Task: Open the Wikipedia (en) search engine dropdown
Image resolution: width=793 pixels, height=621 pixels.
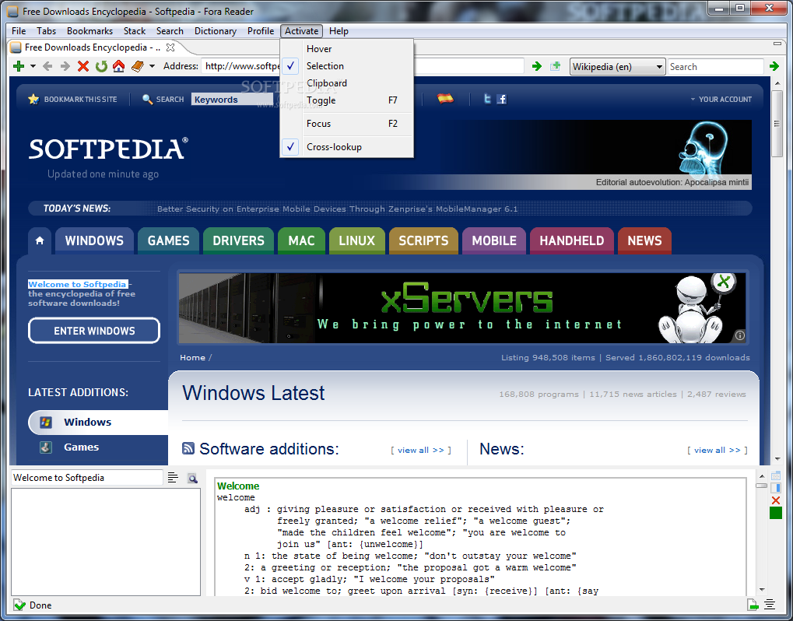Action: (617, 67)
